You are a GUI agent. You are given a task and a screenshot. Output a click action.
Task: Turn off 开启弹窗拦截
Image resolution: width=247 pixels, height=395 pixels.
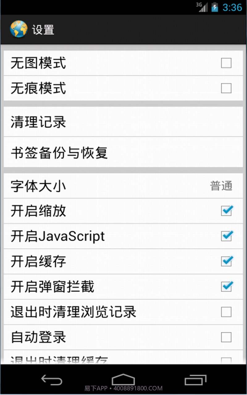coord(227,287)
